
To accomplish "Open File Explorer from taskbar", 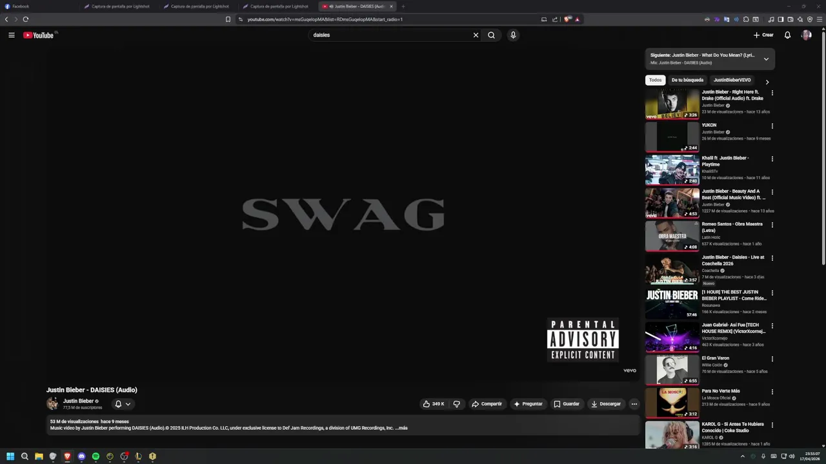I will pyautogui.click(x=39, y=456).
